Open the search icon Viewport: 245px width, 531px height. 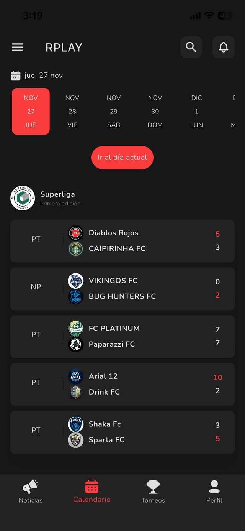pos(191,47)
